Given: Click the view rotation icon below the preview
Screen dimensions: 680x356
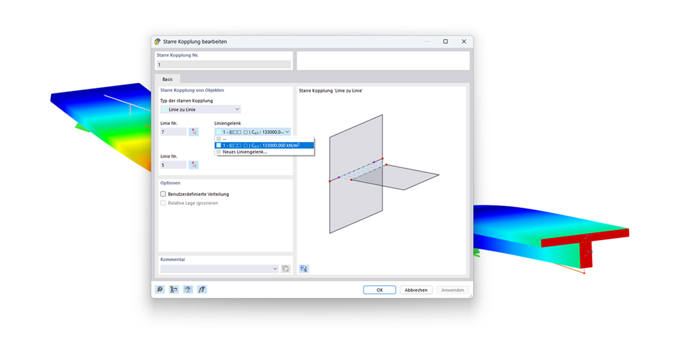Looking at the screenshot, I should pyautogui.click(x=304, y=269).
